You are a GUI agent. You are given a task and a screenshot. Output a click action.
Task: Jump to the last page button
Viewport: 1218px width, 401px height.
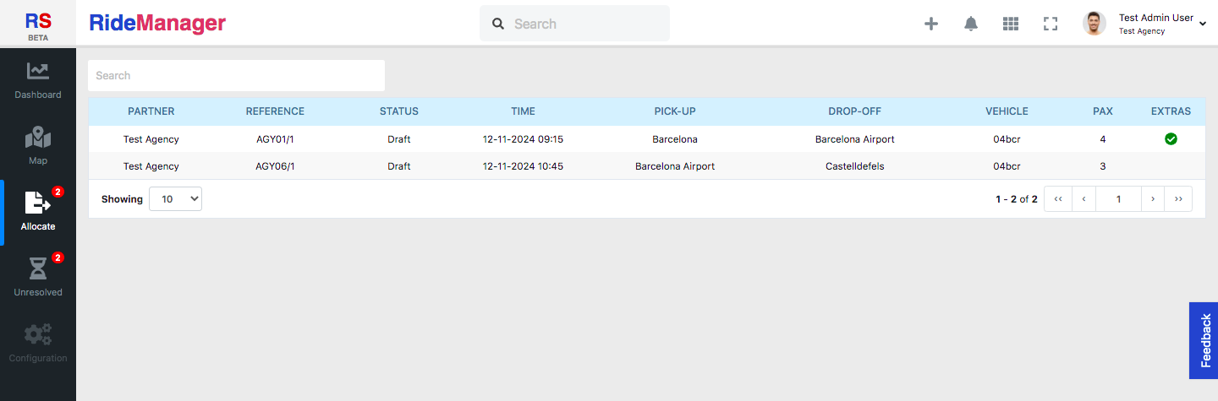1178,198
